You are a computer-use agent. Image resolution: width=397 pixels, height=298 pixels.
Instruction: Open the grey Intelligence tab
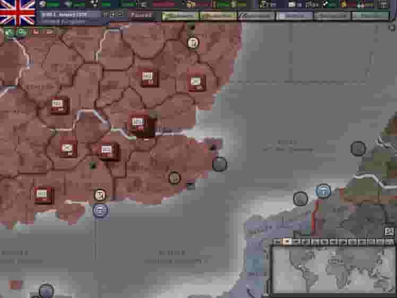[x=332, y=16]
